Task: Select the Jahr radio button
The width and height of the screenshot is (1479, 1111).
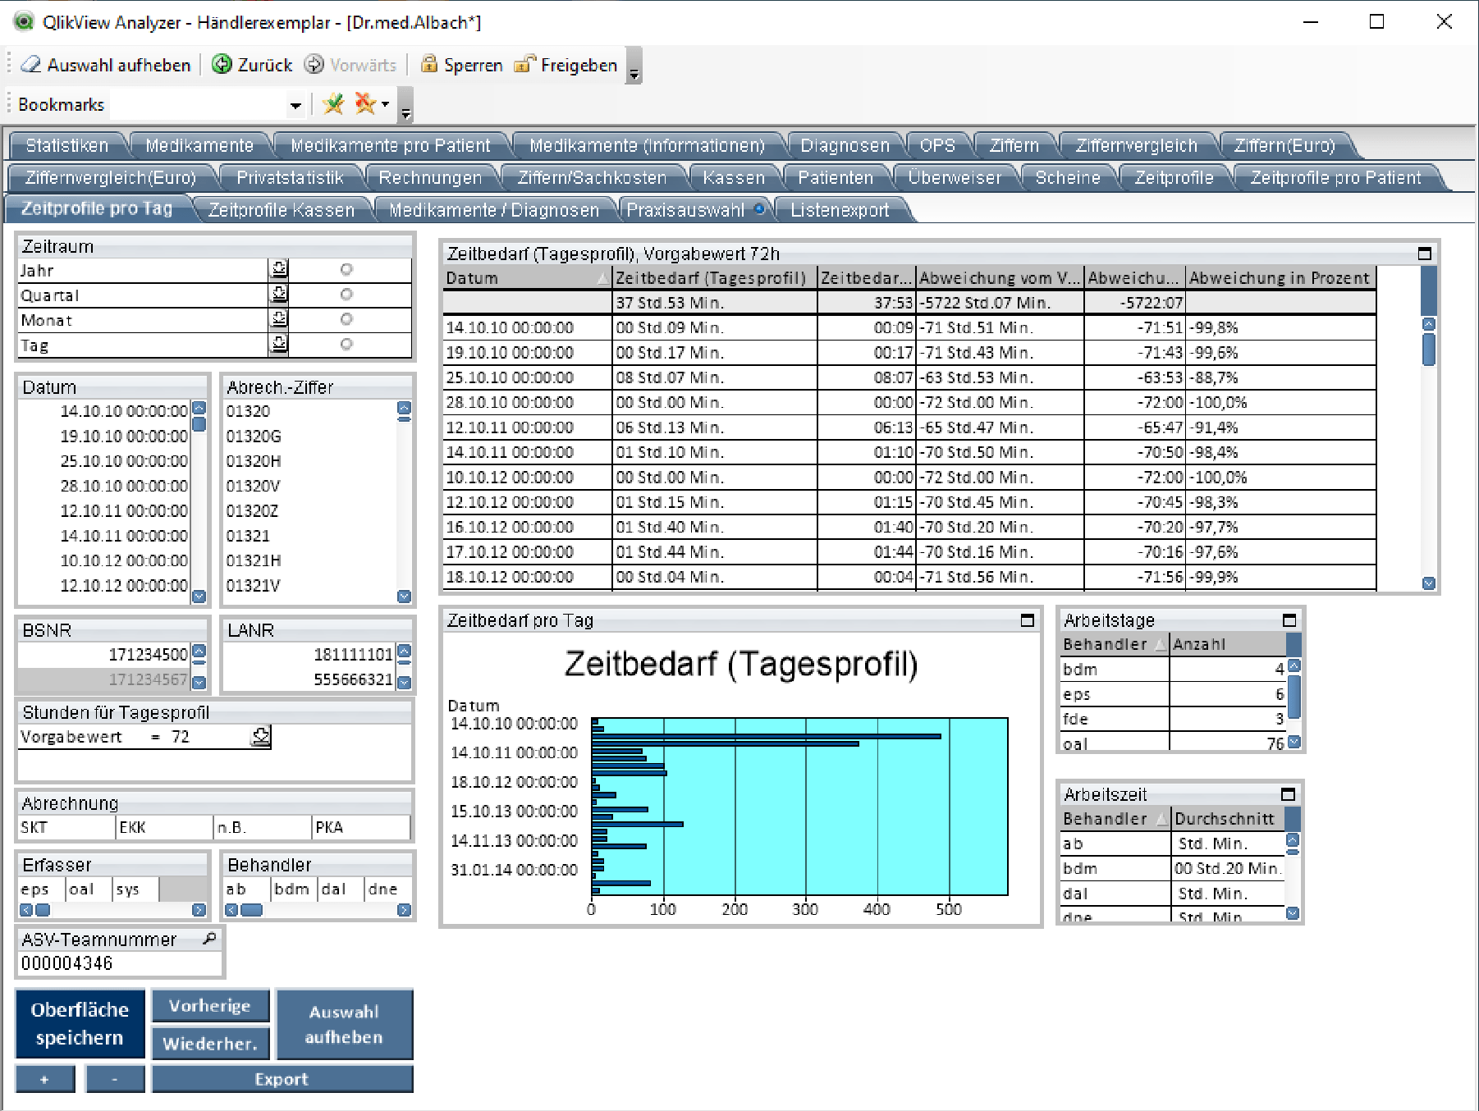Action: [346, 270]
